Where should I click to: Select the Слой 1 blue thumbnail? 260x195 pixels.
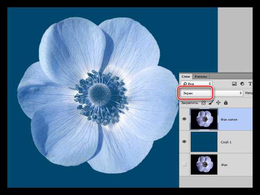click(x=204, y=142)
